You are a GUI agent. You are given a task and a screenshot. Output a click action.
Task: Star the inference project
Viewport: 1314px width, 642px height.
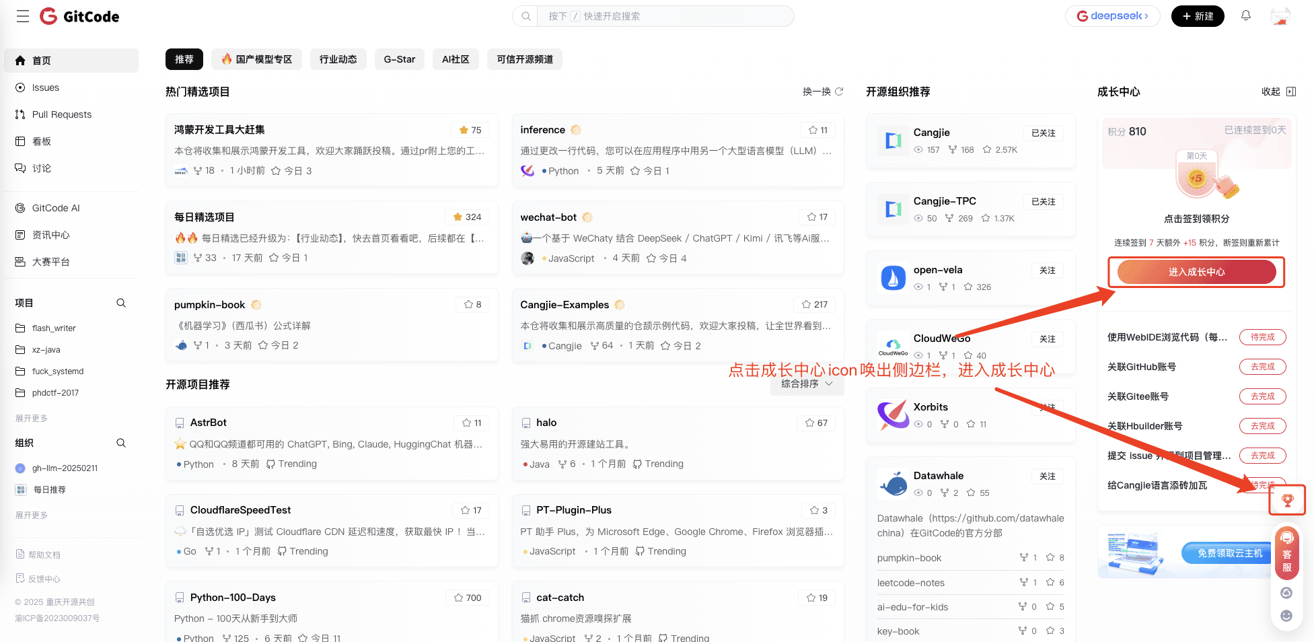point(818,130)
